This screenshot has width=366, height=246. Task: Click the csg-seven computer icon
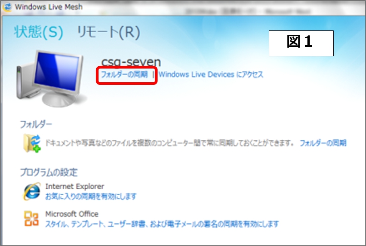(x=50, y=79)
